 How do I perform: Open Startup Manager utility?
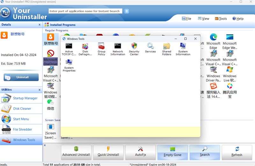point(25,98)
